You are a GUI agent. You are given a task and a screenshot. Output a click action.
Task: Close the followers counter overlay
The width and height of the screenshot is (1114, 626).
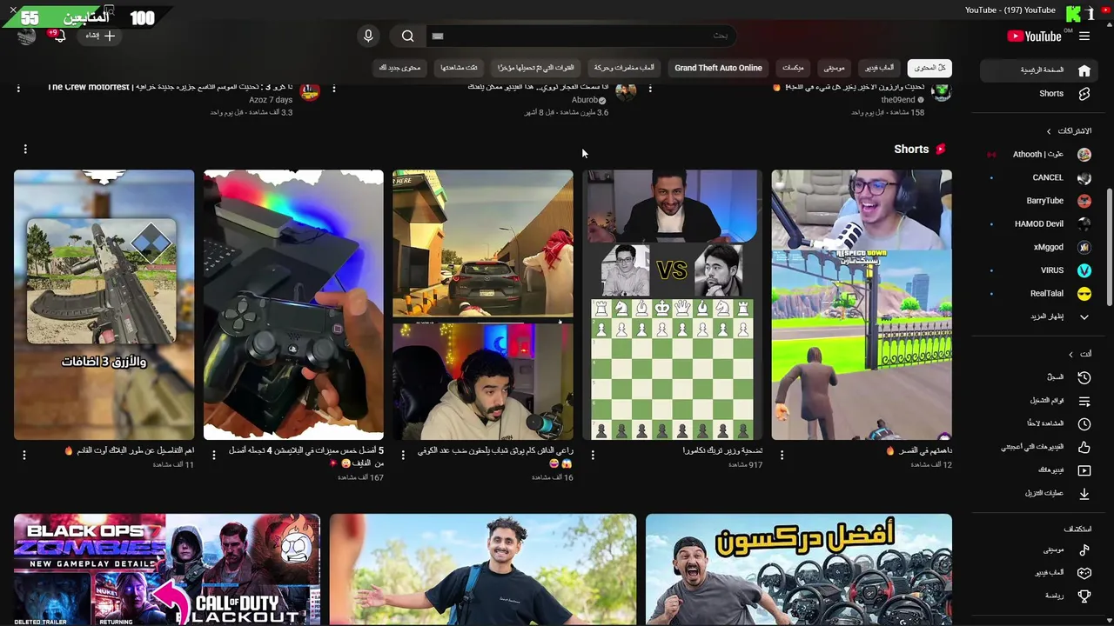[x=13, y=10]
